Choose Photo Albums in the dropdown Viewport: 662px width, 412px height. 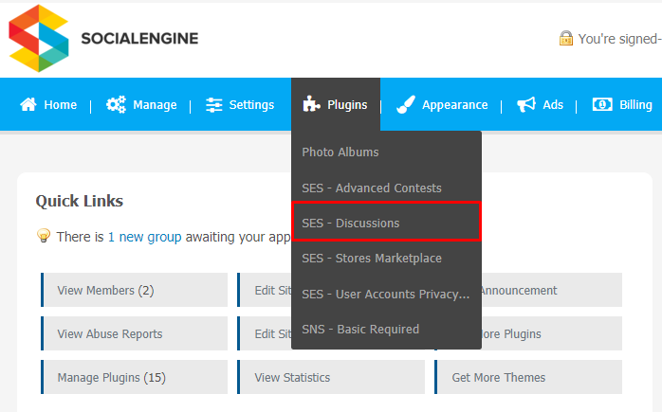coord(340,152)
